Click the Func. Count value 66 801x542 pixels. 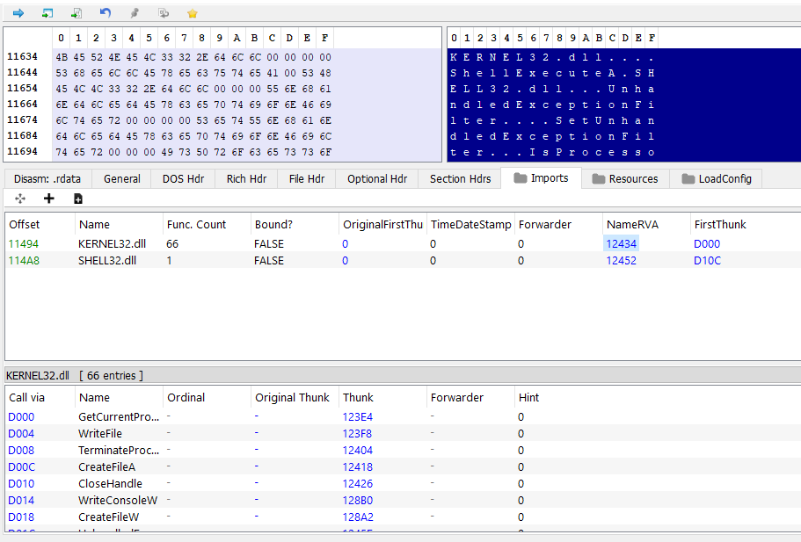(x=172, y=244)
